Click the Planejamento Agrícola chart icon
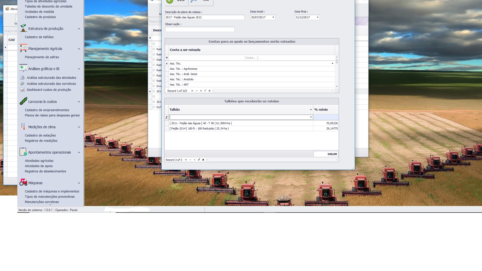This screenshot has width=482, height=271. click(23, 48)
